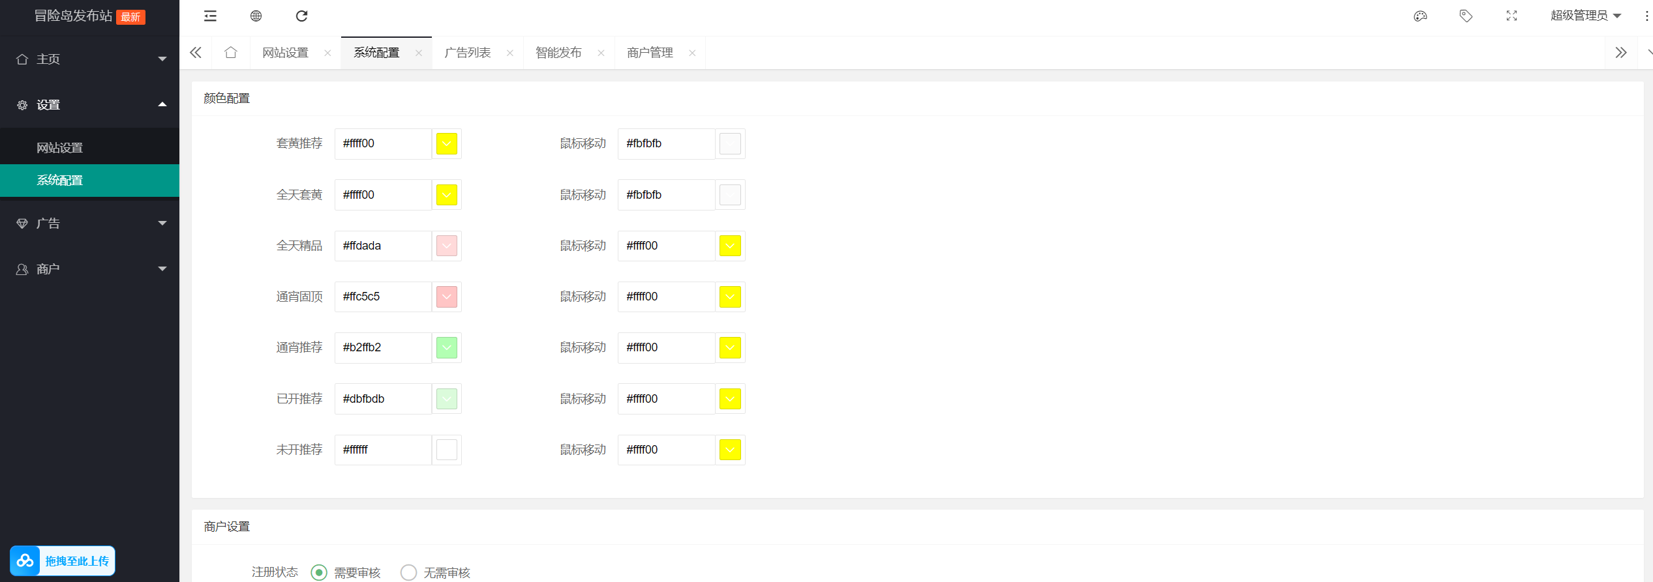Screen dimensions: 1653x582
Task: Toggle fullscreen mode icon
Action: 1511,16
